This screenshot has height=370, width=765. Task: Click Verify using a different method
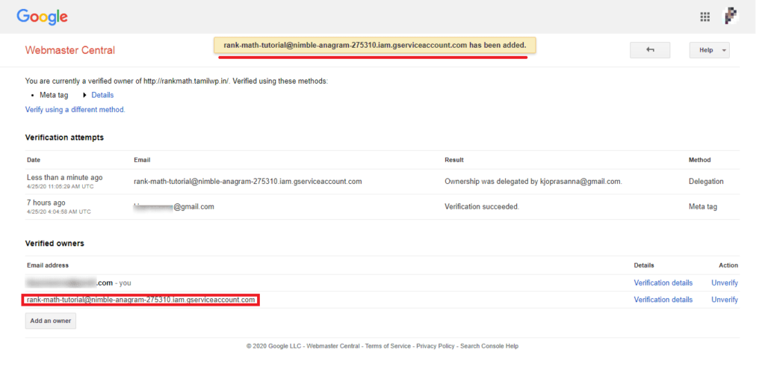click(75, 110)
